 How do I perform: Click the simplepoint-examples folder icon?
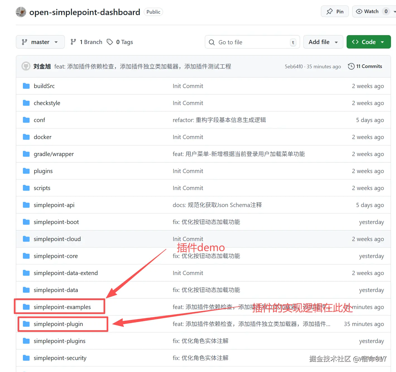pyautogui.click(x=26, y=307)
